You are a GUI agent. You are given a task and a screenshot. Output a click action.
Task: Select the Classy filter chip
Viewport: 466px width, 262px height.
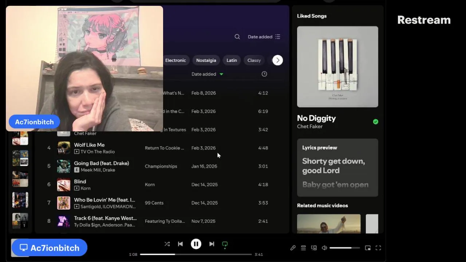coord(254,60)
